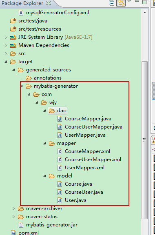
Task: Select Course.java file
Action: (78, 184)
